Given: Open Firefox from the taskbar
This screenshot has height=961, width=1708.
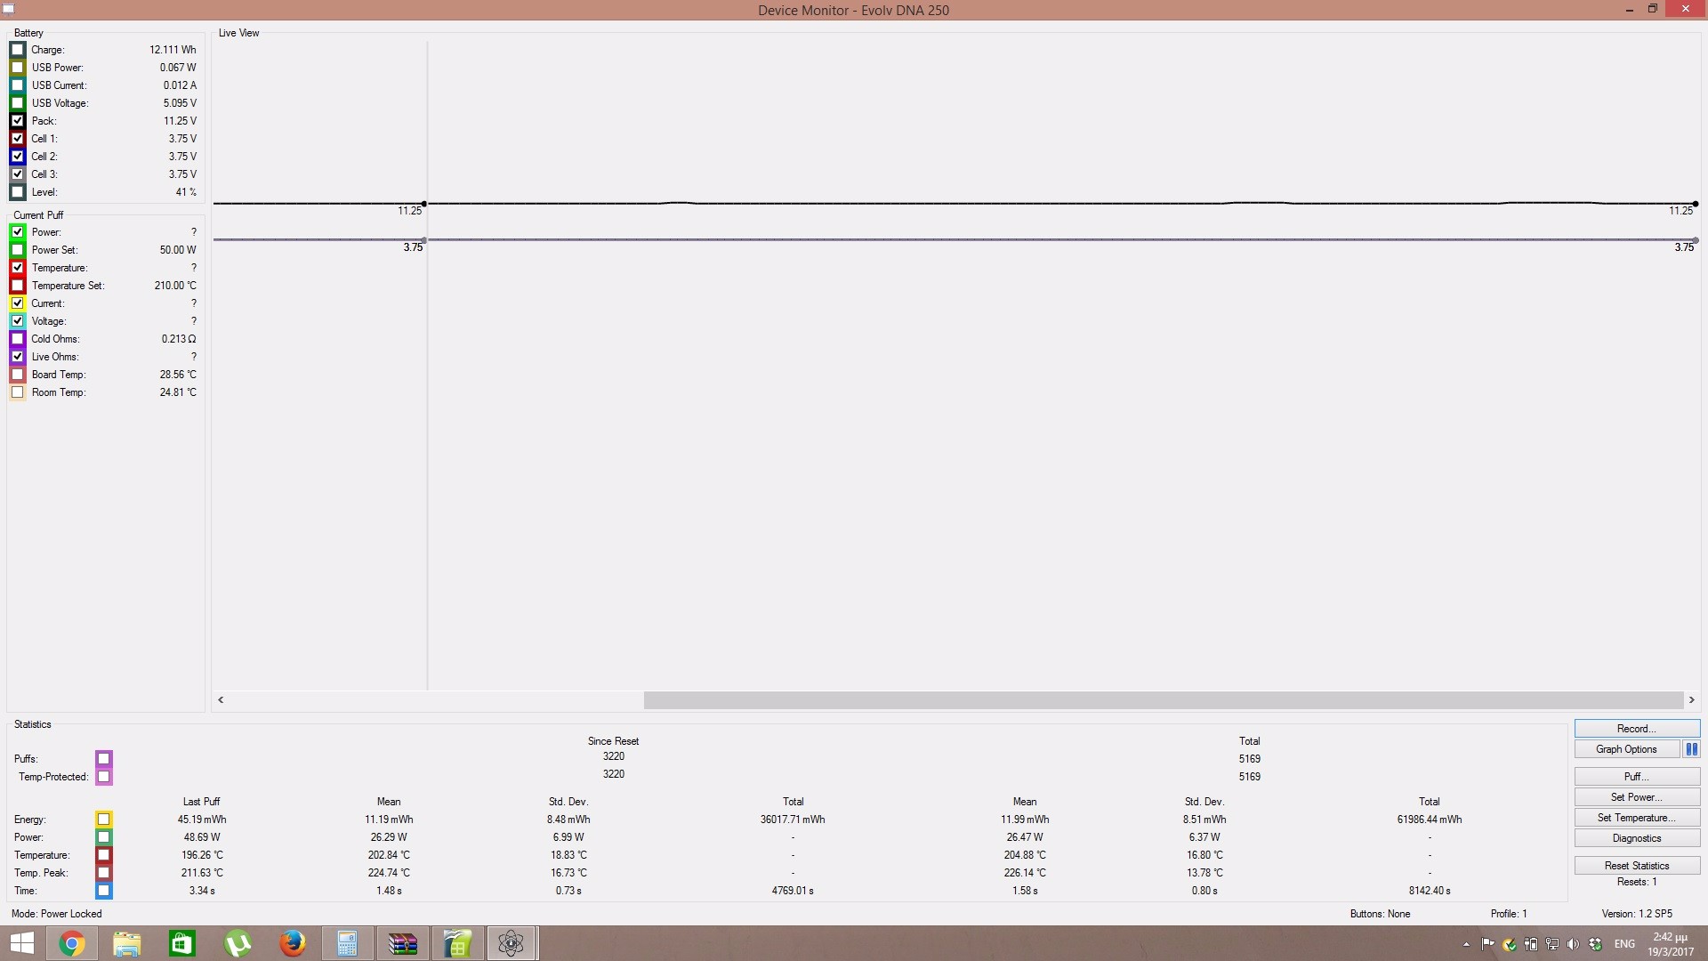Looking at the screenshot, I should tap(293, 943).
